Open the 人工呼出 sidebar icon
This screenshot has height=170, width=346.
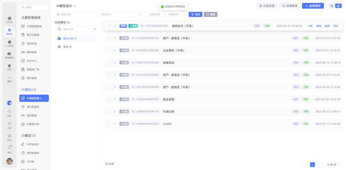9,43
